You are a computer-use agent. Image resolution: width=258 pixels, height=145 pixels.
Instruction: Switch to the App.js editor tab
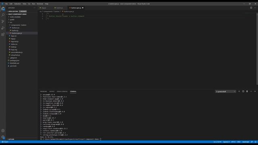click(44, 8)
